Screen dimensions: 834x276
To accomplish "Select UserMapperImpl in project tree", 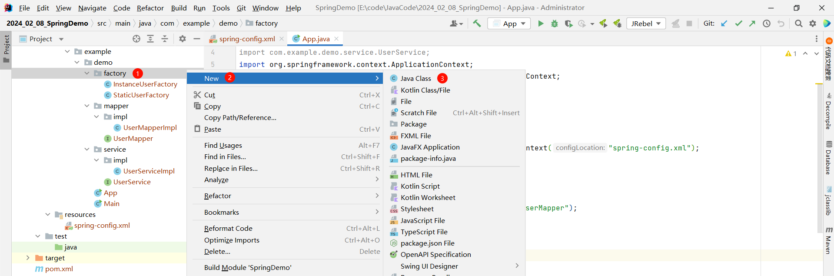I will pos(150,127).
